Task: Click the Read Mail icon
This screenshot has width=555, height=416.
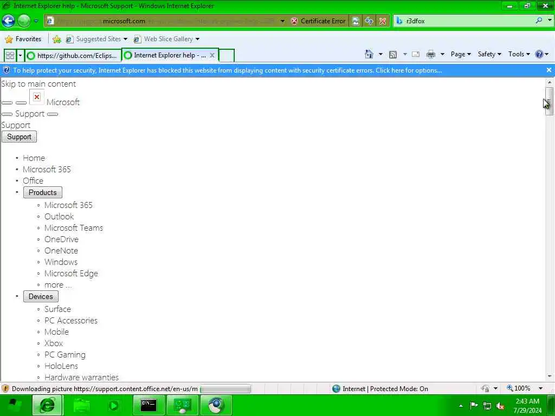Action: pyautogui.click(x=416, y=54)
